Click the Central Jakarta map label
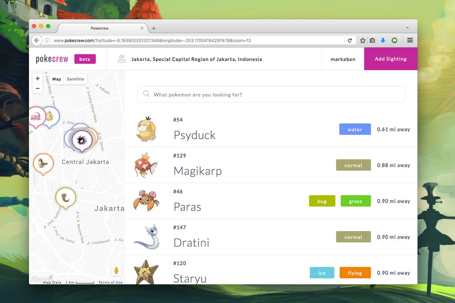This screenshot has width=455, height=303. 85,162
